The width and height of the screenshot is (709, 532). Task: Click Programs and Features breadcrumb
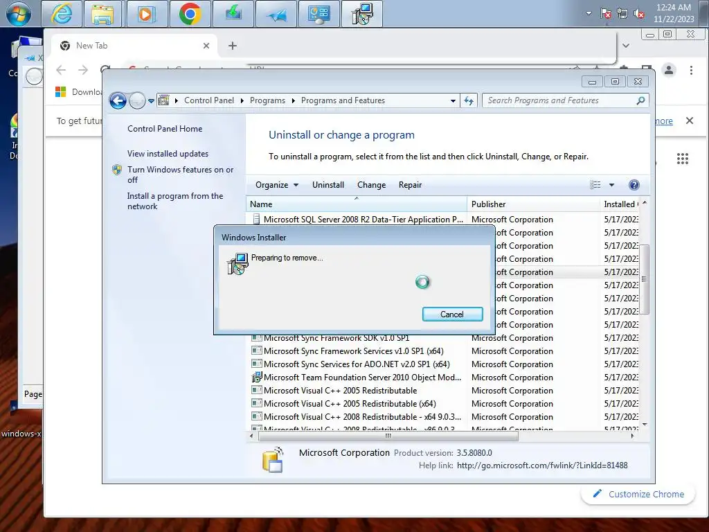pos(343,100)
